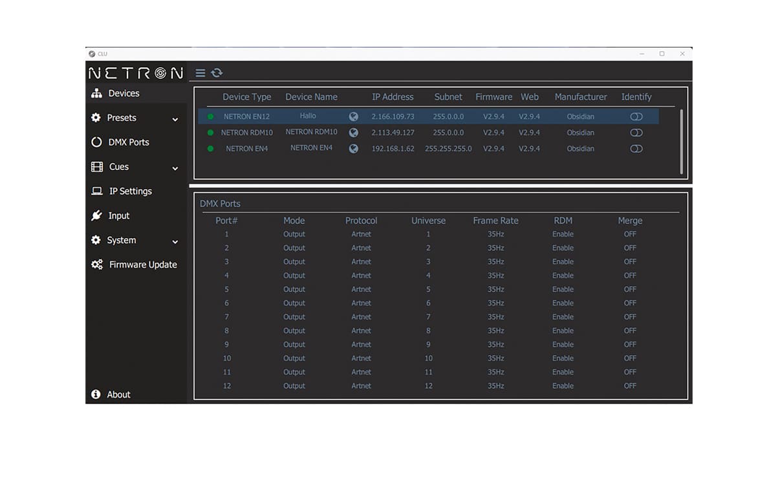This screenshot has height=485, width=776.
Task: Click RDM 'Enable' for port 7
Action: 563,317
